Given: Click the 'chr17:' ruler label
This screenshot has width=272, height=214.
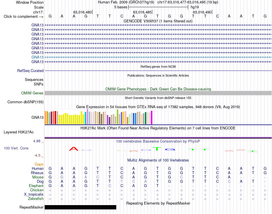Looking at the screenshot, I should 38,12.
